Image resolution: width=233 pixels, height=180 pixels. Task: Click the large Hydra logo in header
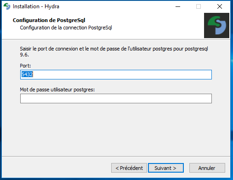[x=216, y=25]
